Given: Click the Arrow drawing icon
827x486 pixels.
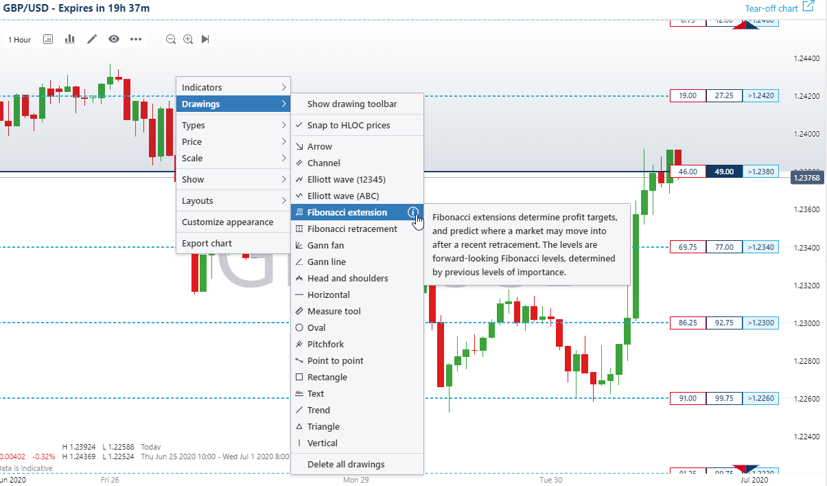Looking at the screenshot, I should click(299, 146).
